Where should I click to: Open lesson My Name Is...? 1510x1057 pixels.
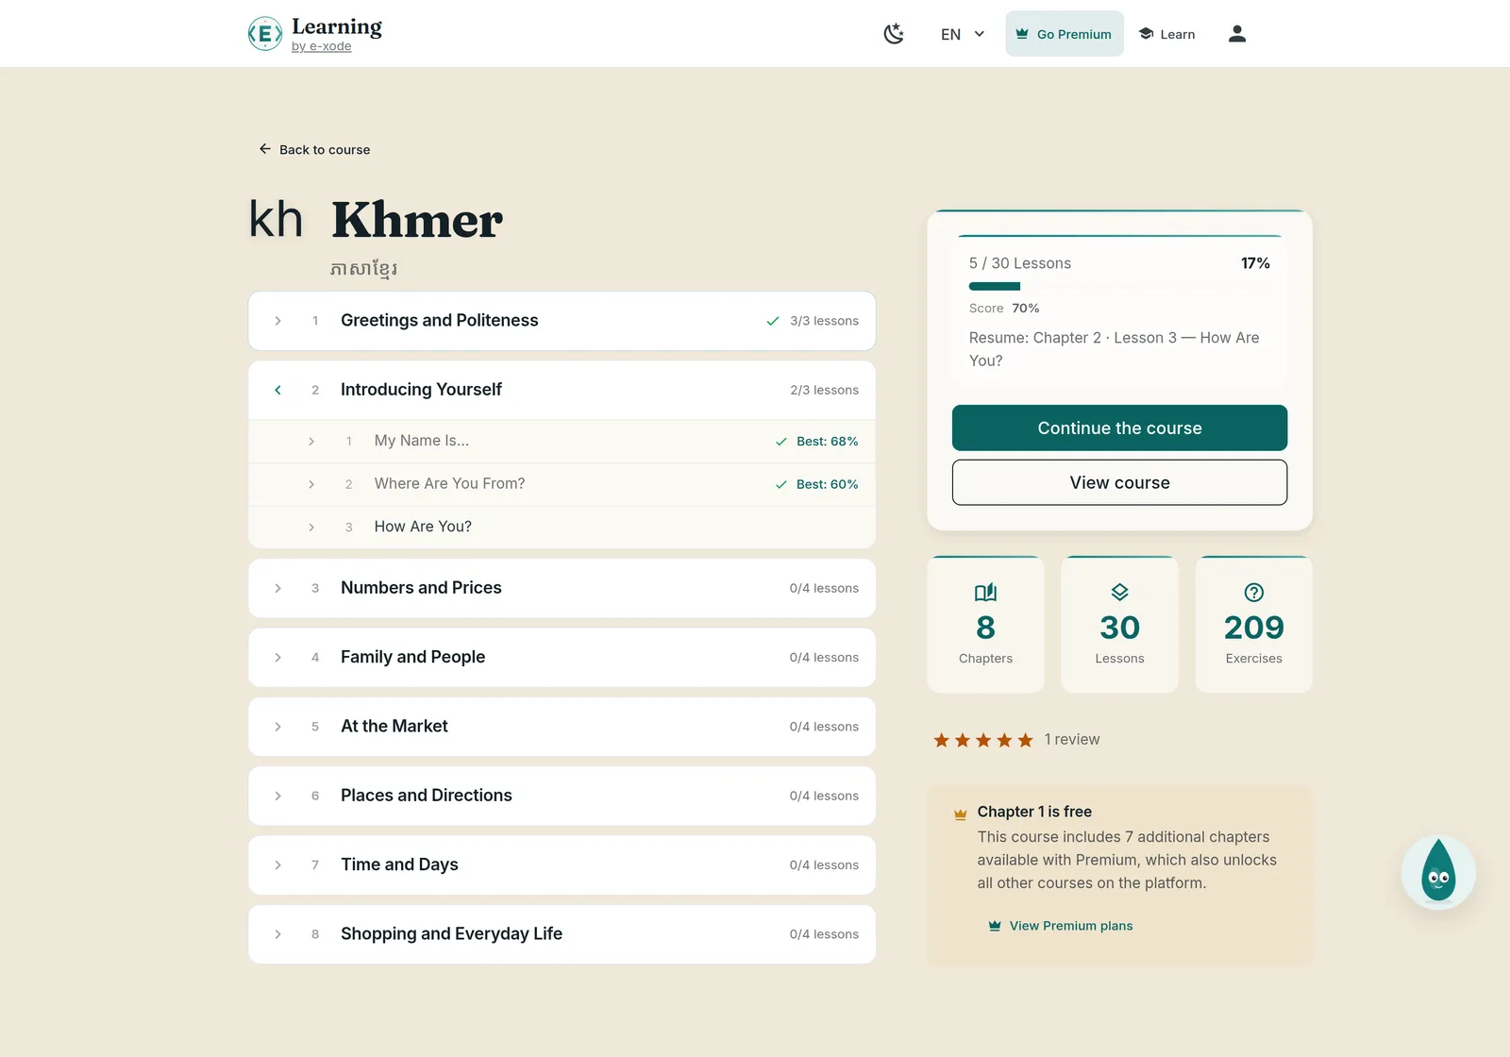(422, 441)
